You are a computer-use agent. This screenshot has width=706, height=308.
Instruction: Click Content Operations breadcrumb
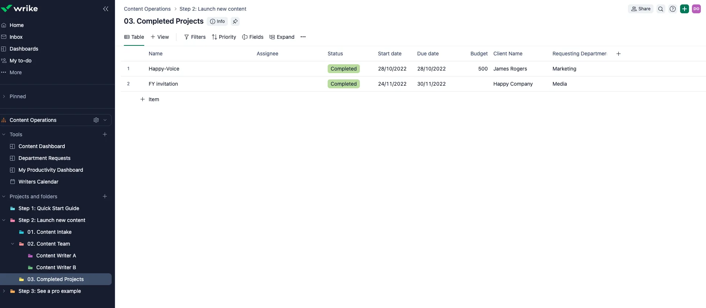[x=147, y=9]
